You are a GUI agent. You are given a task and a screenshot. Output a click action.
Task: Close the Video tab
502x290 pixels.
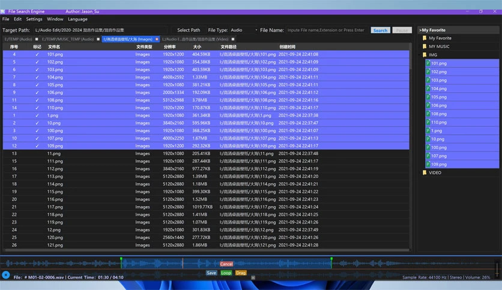pos(233,39)
